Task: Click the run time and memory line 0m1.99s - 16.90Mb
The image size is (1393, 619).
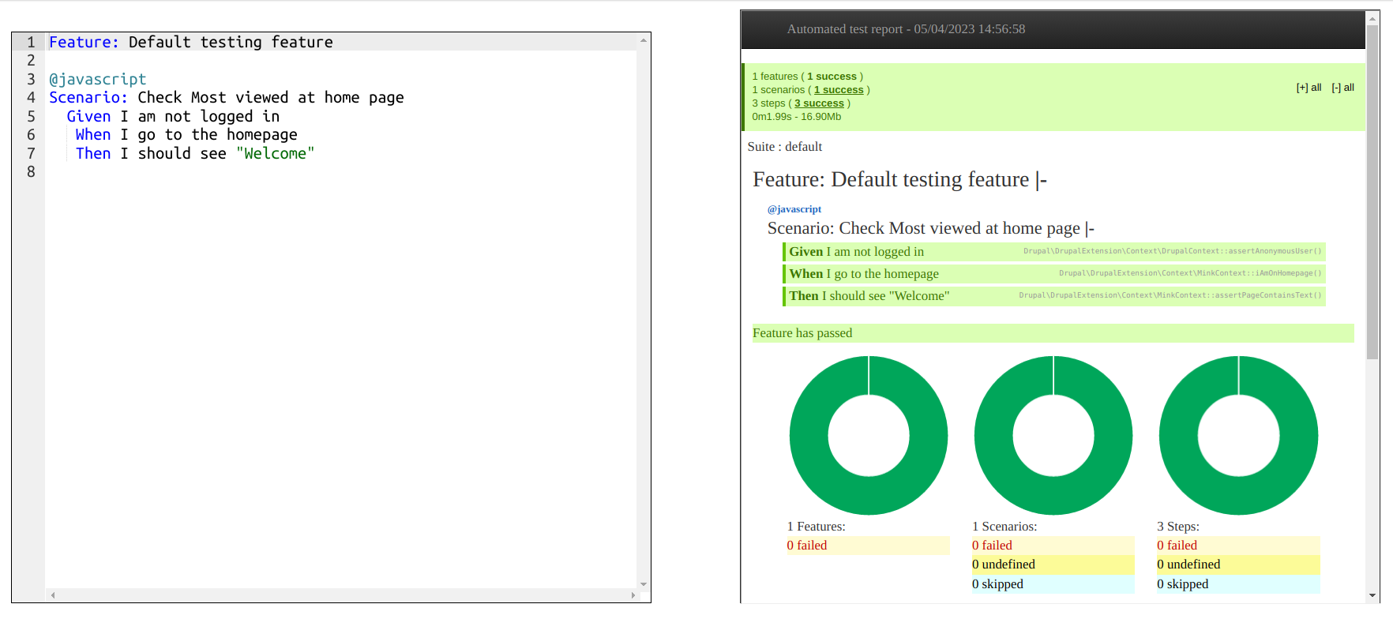Action: pos(796,117)
